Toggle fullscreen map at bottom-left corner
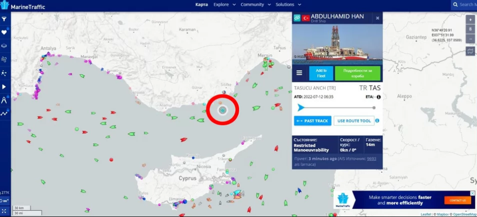 tap(4, 211)
